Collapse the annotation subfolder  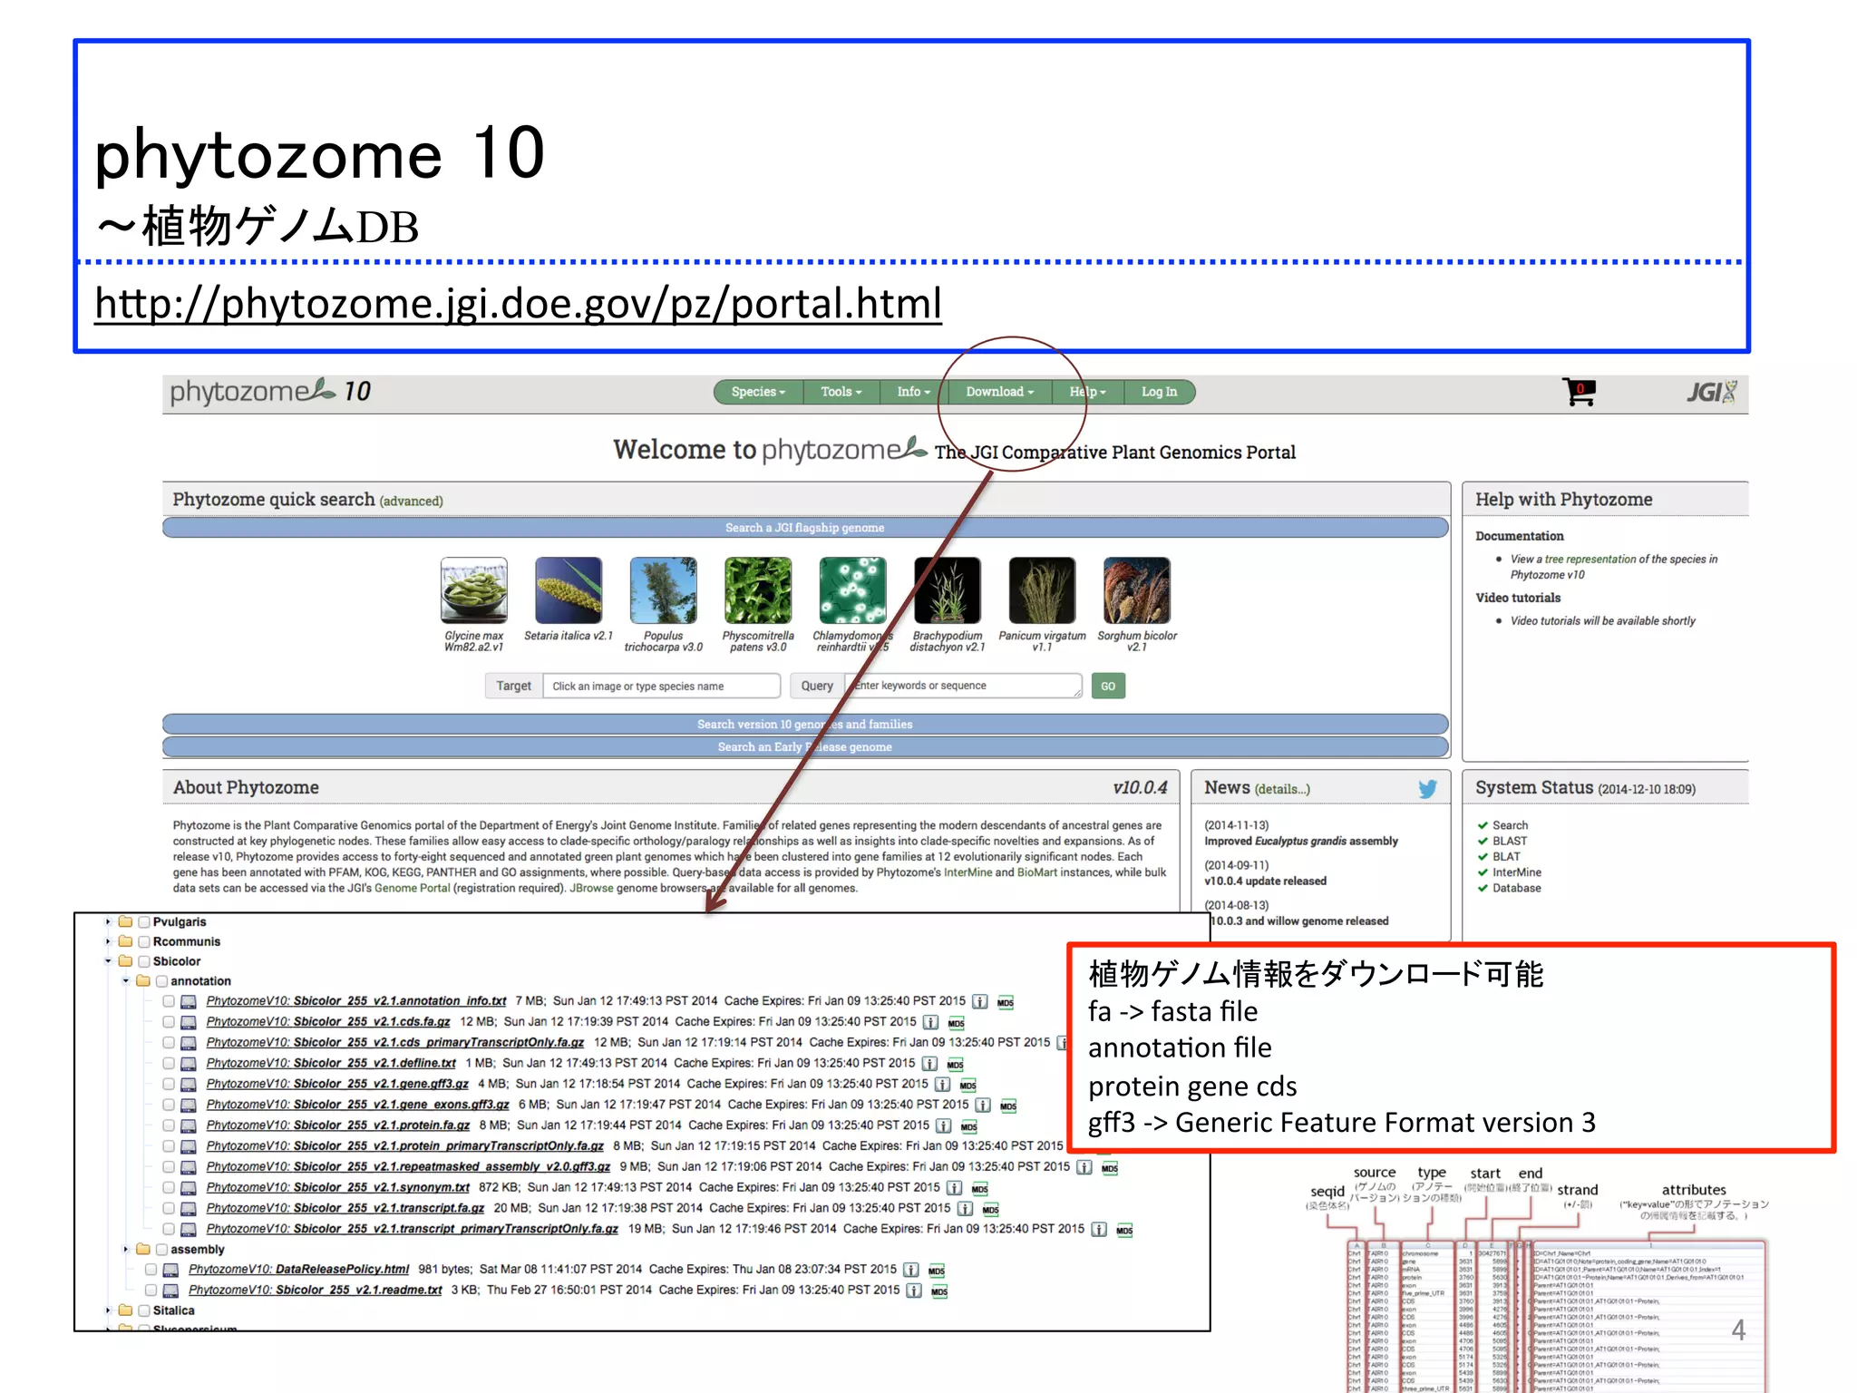tap(125, 981)
